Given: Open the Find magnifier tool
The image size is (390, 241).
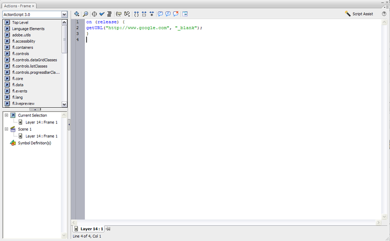Looking at the screenshot, I should (x=85, y=14).
